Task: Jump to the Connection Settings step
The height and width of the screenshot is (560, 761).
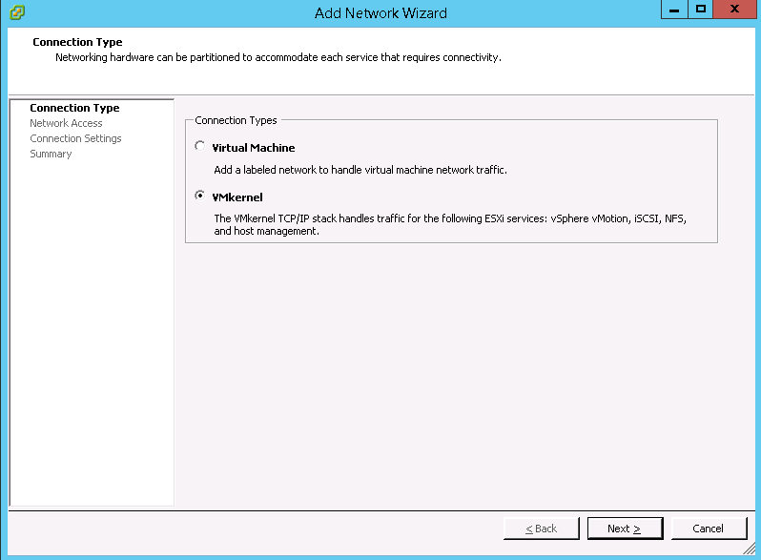Action: [x=75, y=138]
